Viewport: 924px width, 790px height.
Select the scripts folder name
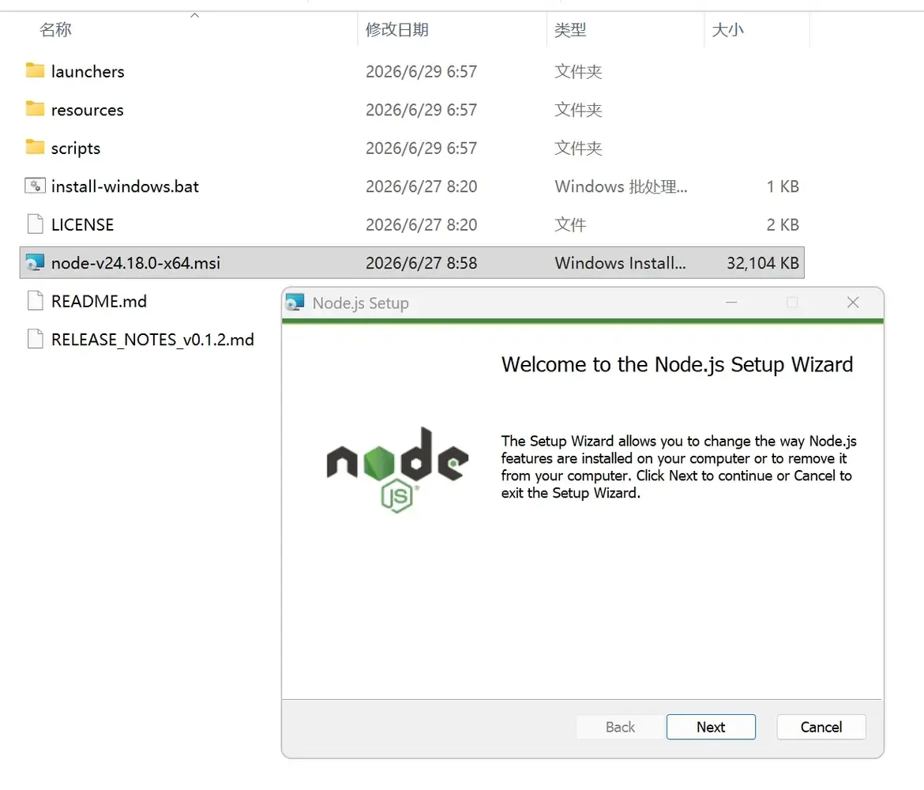pyautogui.click(x=76, y=148)
